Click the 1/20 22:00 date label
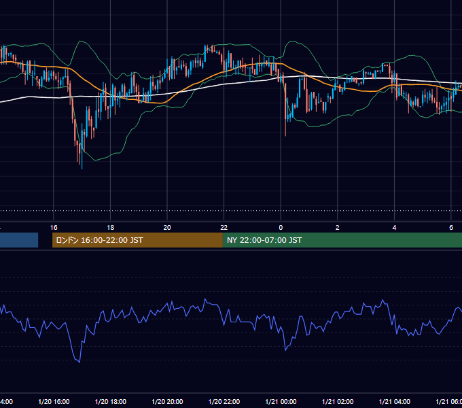This screenshot has height=408, width=462. click(x=224, y=401)
